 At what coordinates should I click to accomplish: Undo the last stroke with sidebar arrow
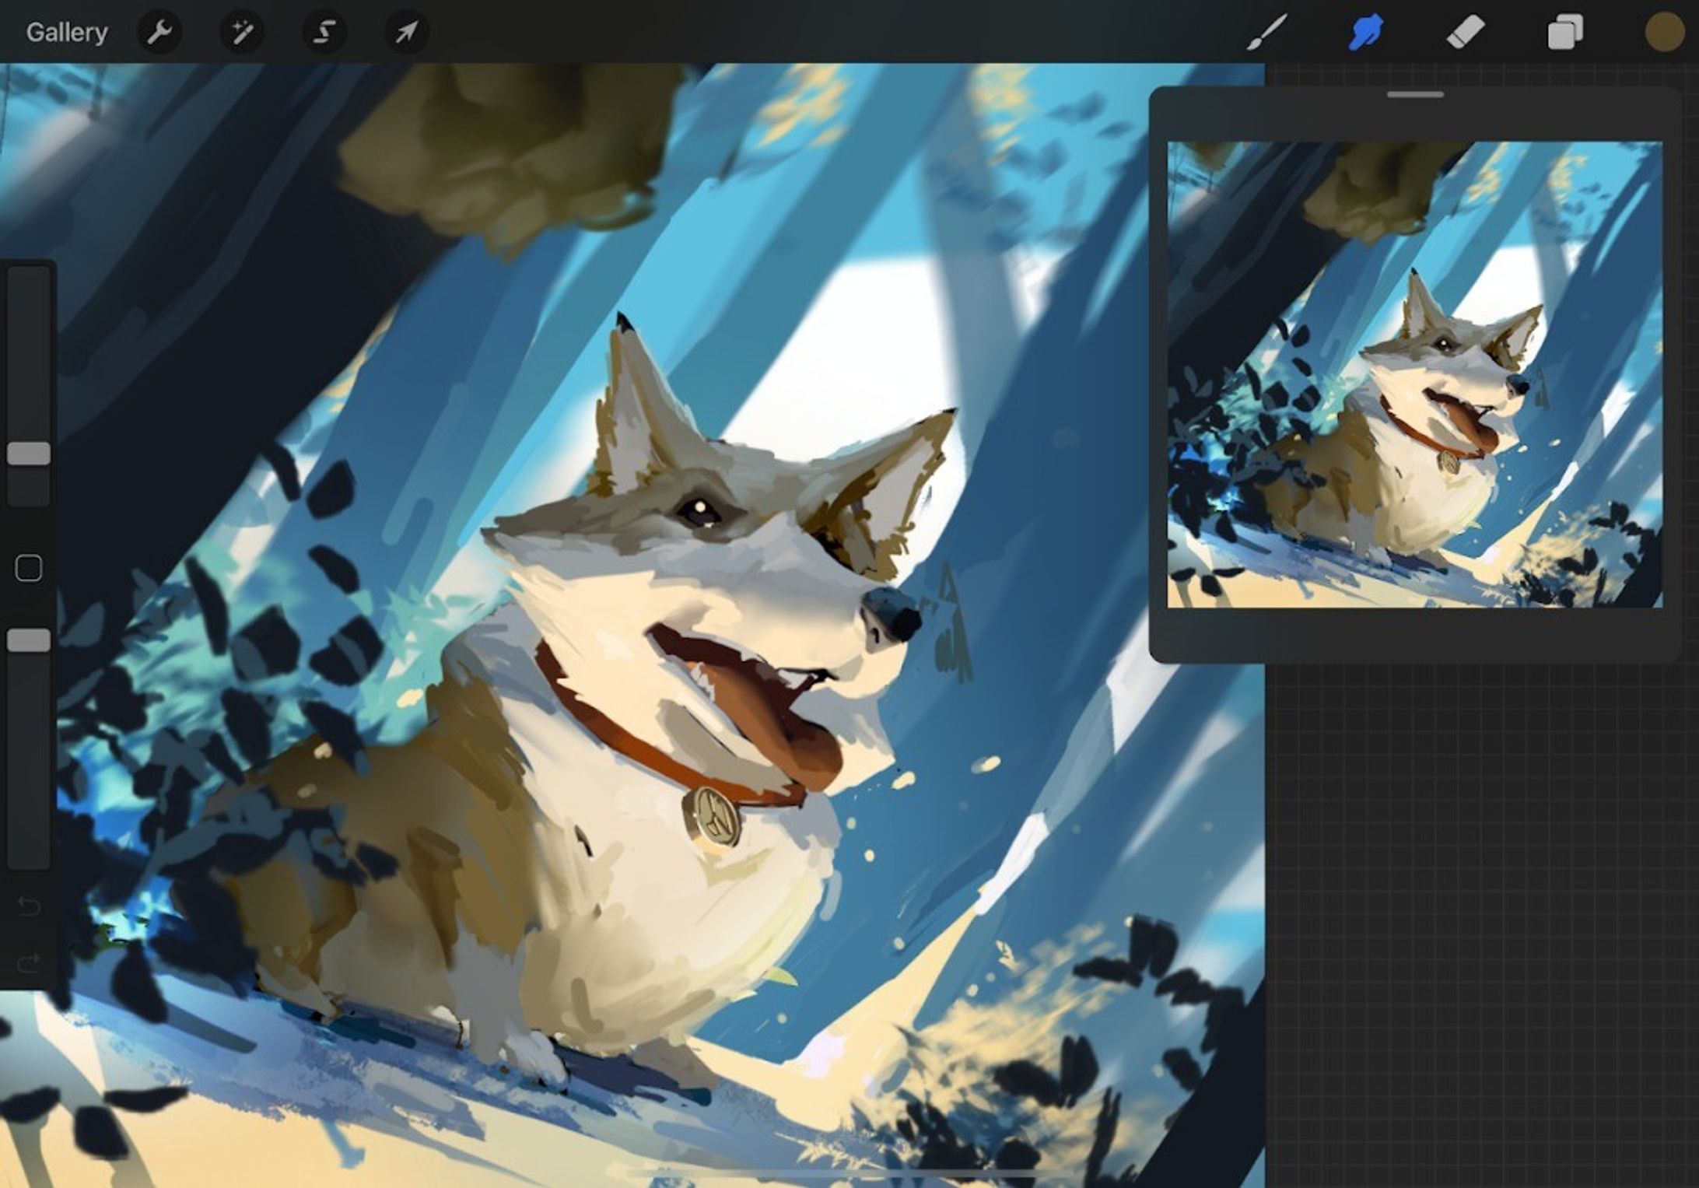(29, 906)
